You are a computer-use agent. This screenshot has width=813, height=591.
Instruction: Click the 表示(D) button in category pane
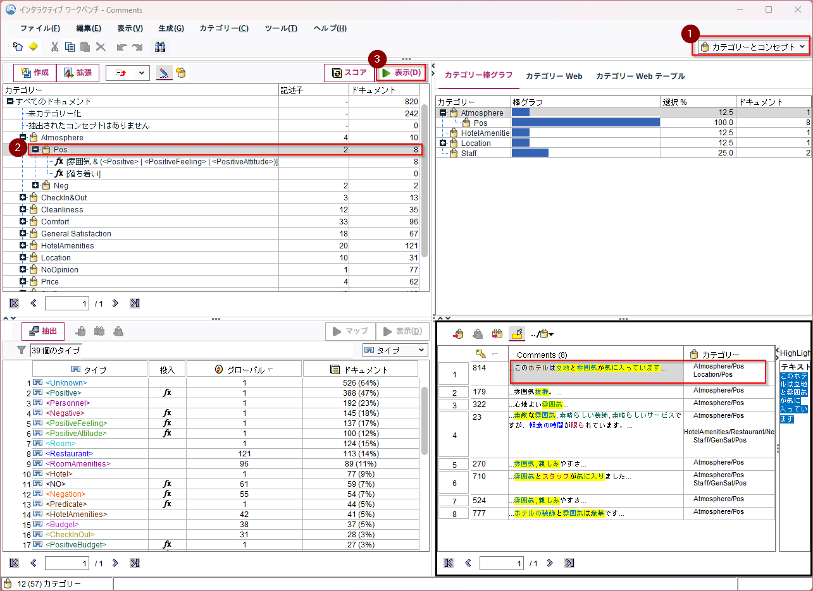401,73
